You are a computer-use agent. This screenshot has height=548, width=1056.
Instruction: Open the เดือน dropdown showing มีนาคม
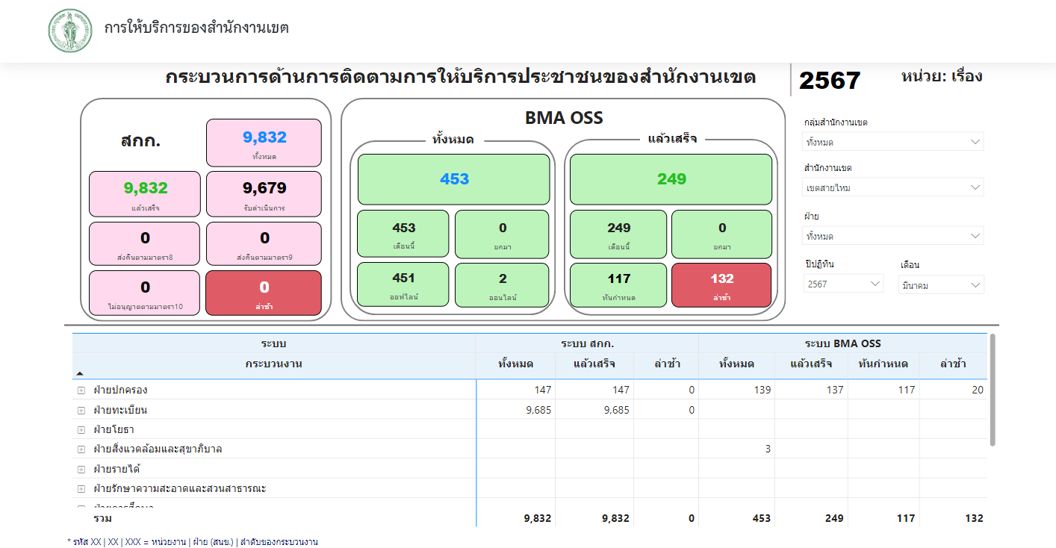click(x=941, y=284)
